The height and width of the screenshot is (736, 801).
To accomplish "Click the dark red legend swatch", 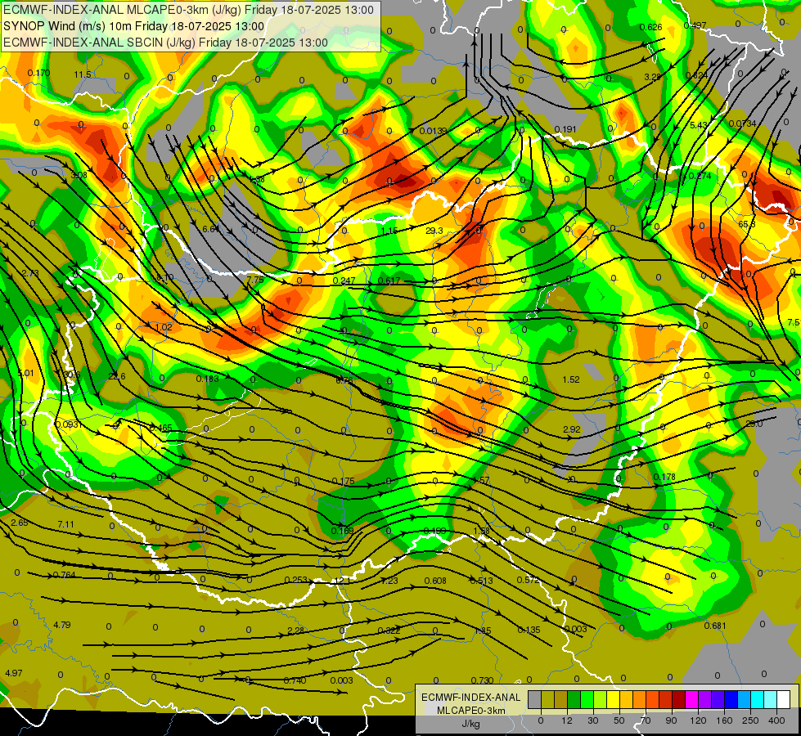I will (678, 700).
